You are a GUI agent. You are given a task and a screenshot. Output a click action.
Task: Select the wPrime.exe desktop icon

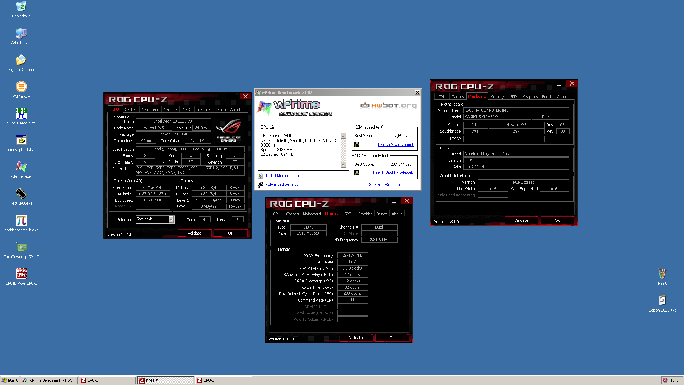tap(21, 167)
